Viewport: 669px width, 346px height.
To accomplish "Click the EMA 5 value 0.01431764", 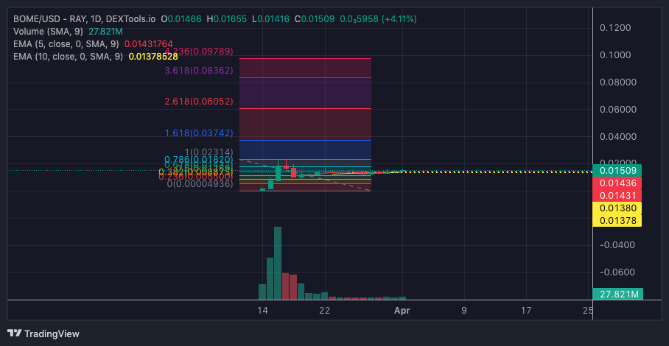I will tap(149, 44).
